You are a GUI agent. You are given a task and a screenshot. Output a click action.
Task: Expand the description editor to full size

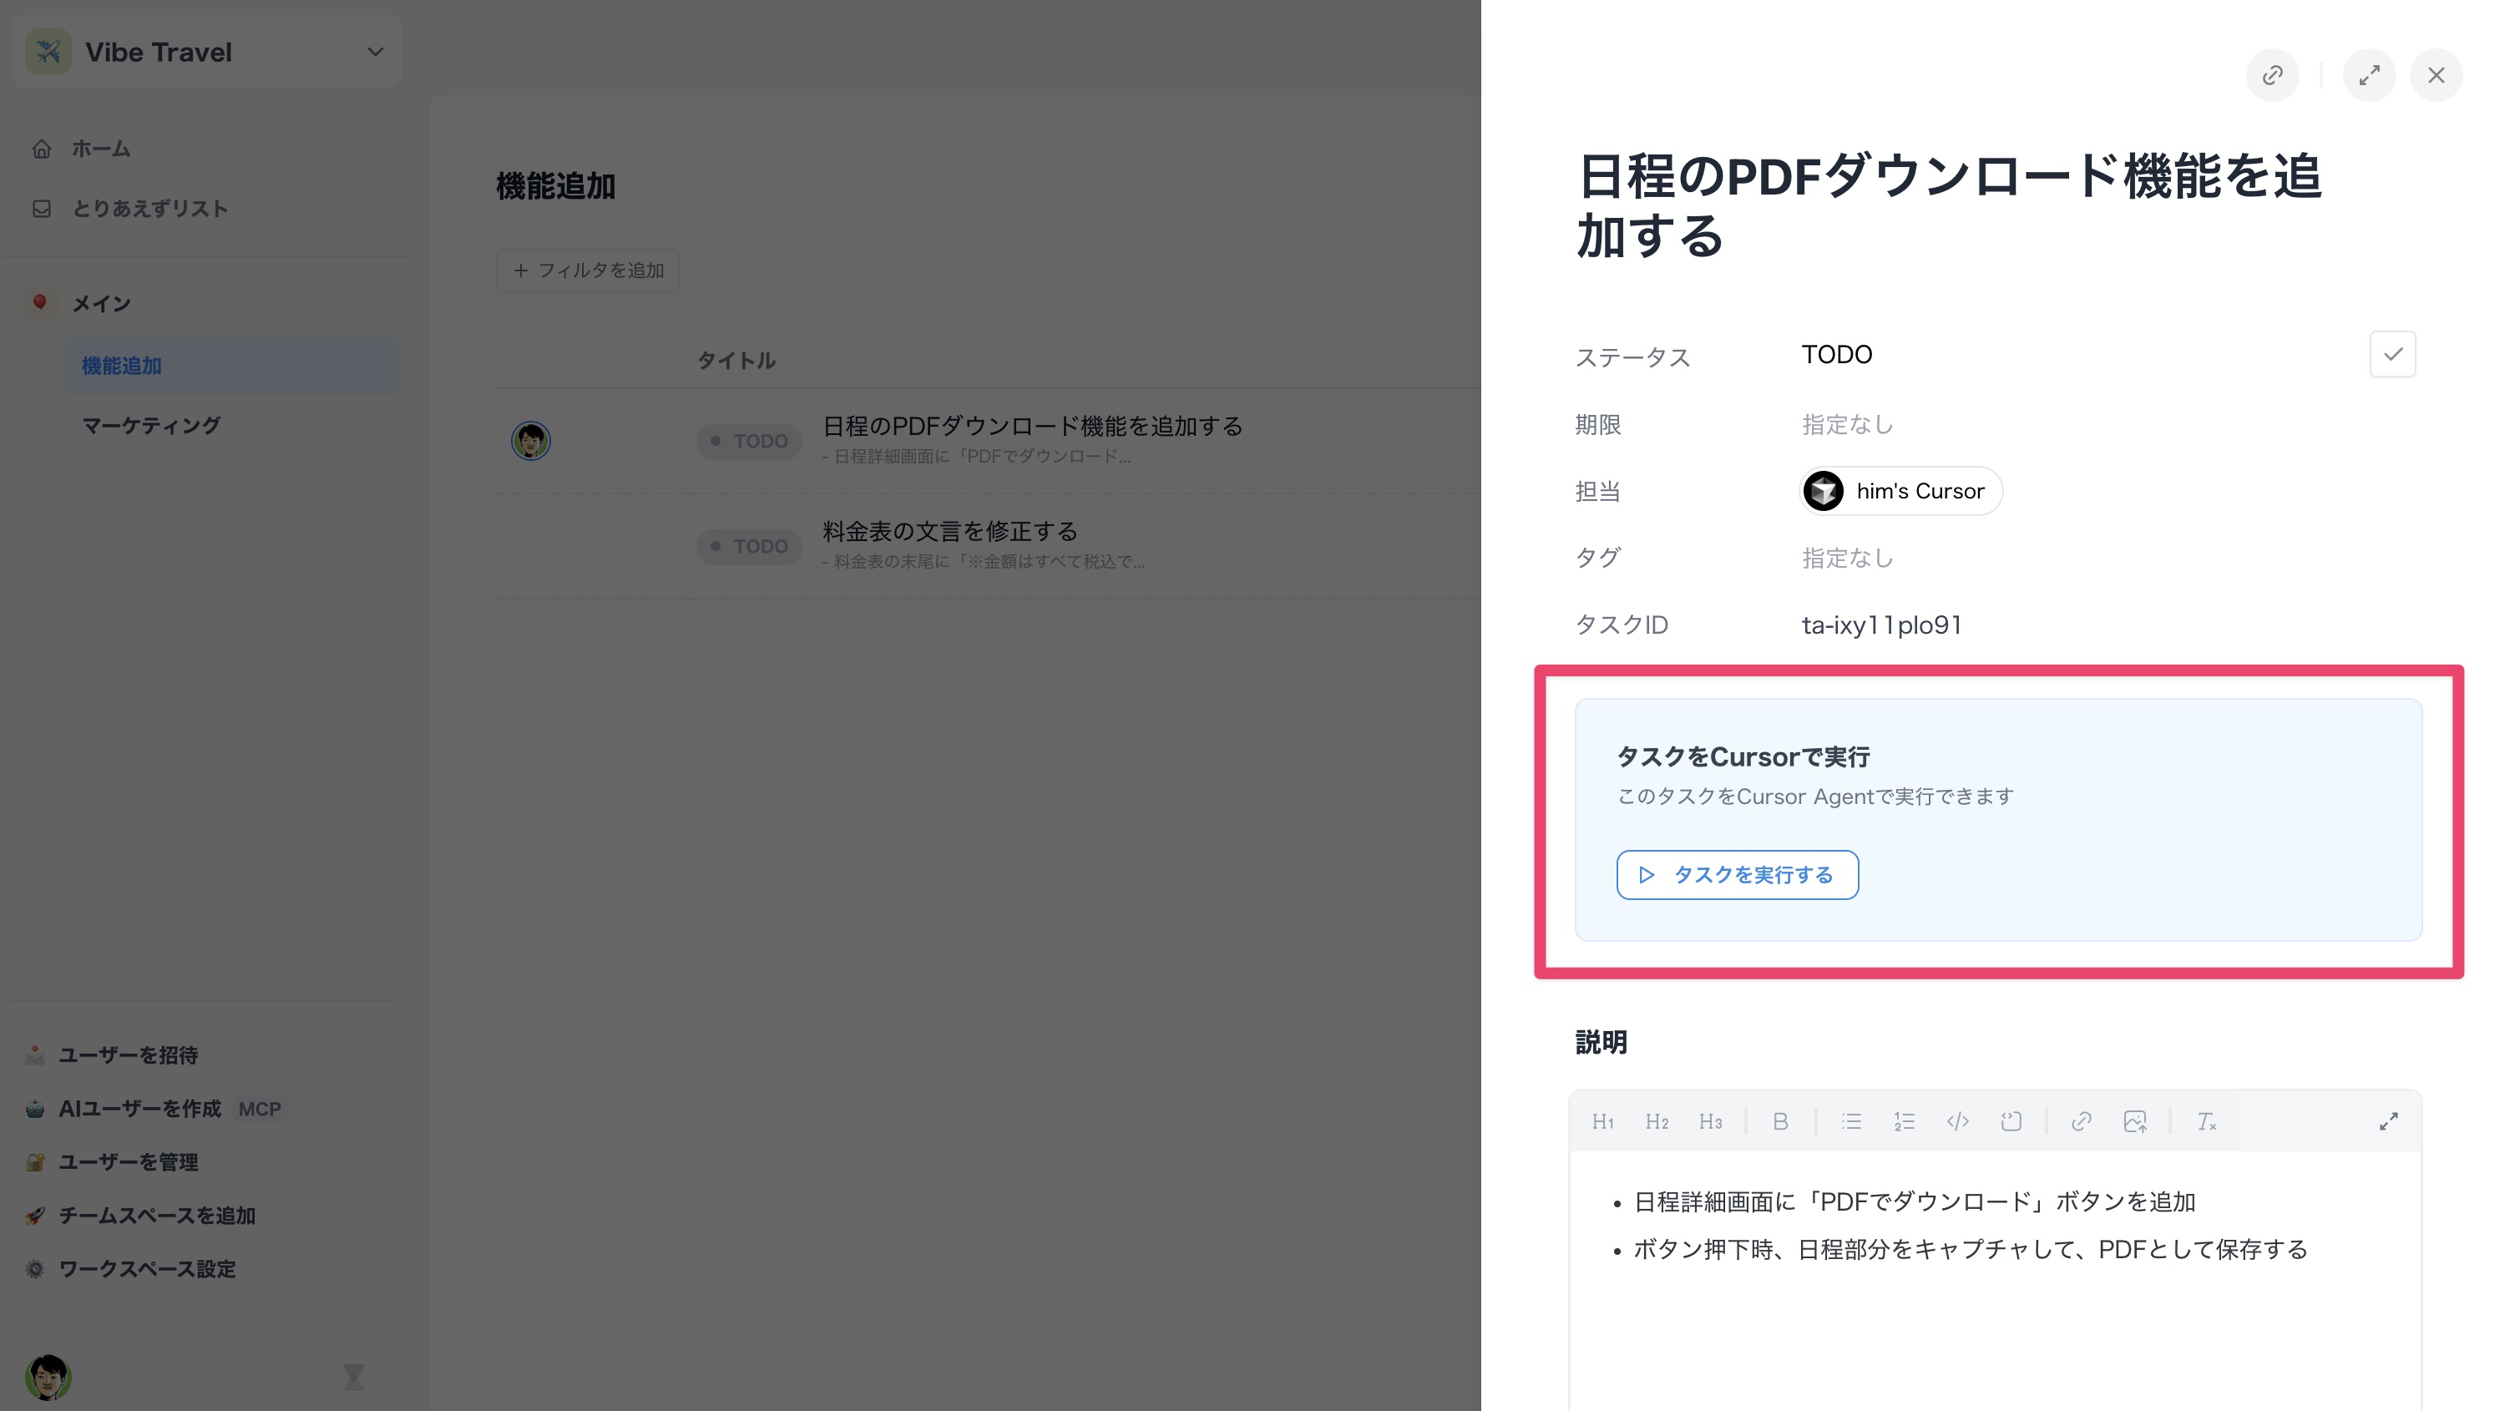point(2388,1121)
